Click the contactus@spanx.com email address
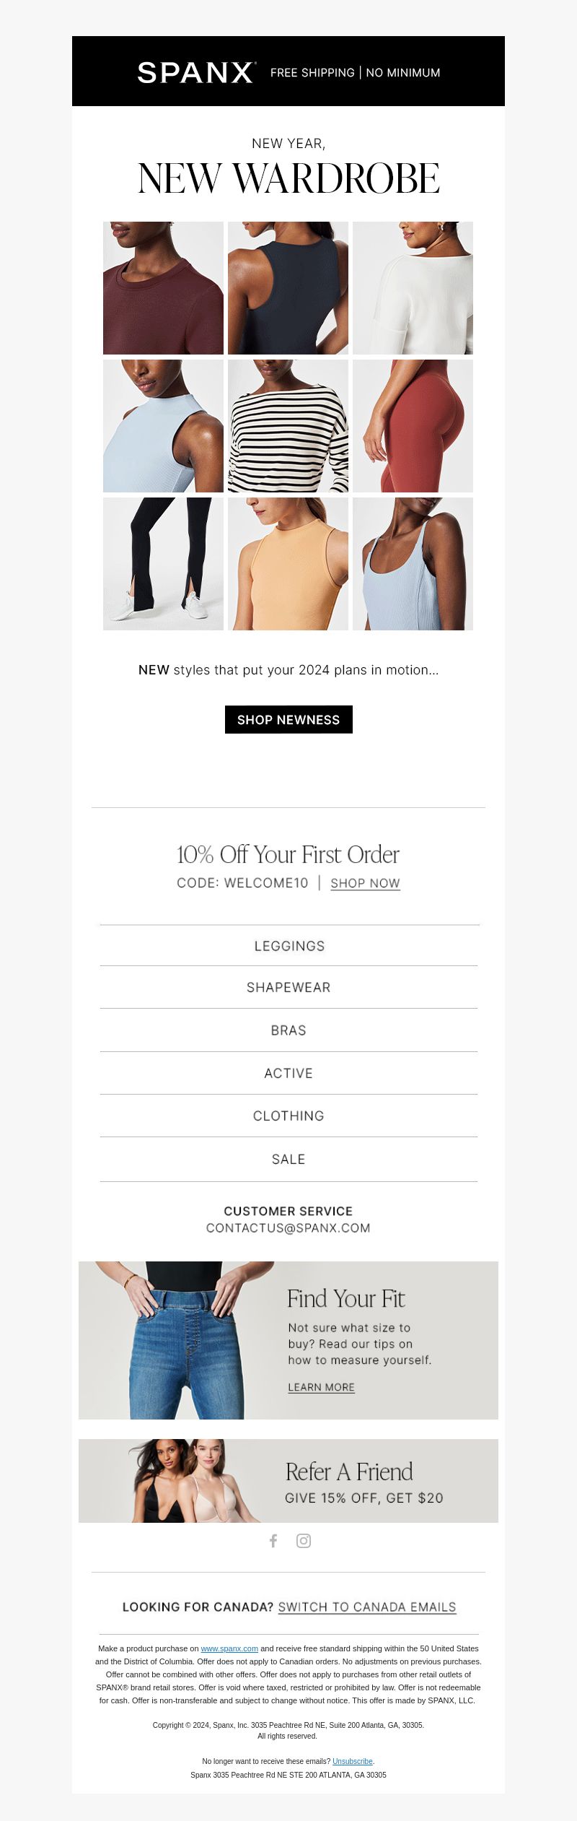Screen dimensions: 577x1821 288,1228
